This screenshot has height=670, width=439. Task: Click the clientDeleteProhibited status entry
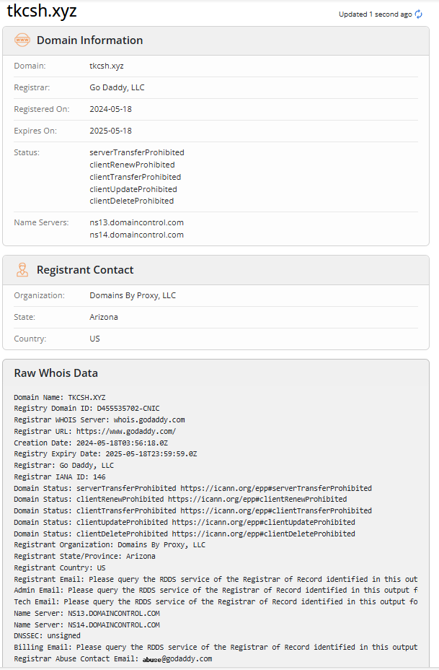131,201
